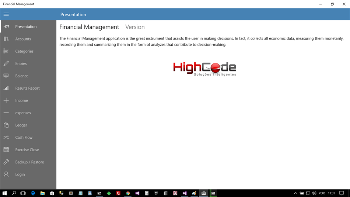Open the Login page
This screenshot has height=197, width=350.
pyautogui.click(x=28, y=174)
